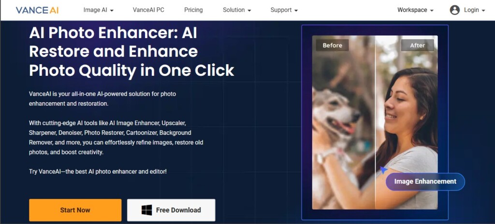495x224 pixels.
Task: Expand the Image AI dropdown arrow
Action: [x=112, y=11]
